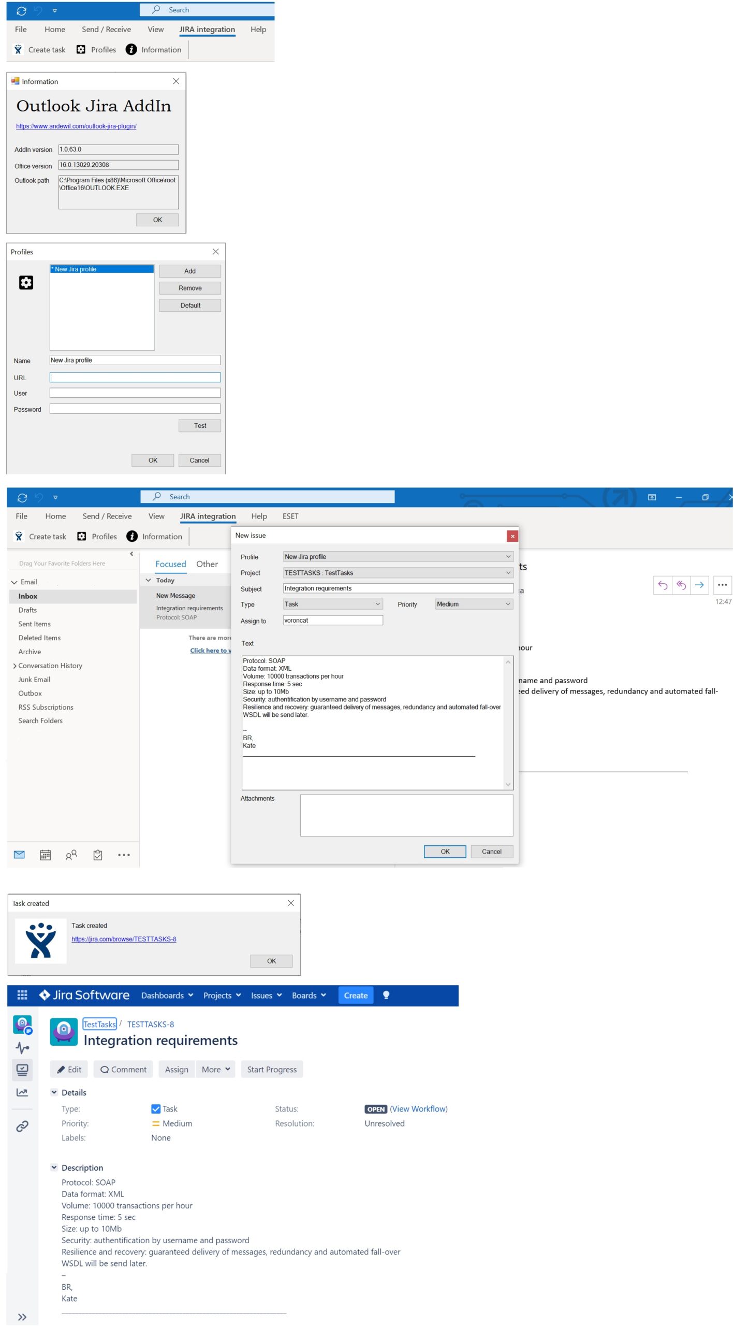This screenshot has height=1326, width=734.
Task: Select the Junk Email folder
Action: 34,679
